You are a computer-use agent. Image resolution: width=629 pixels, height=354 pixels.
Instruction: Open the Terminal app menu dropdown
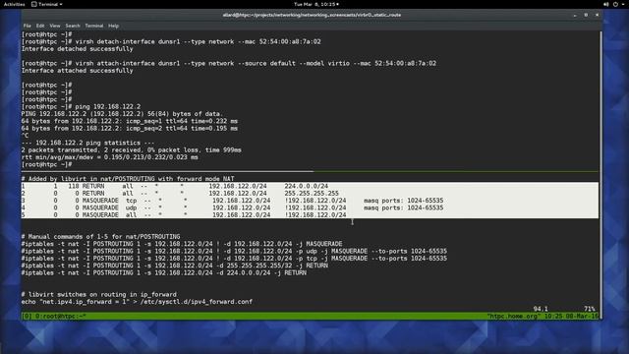47,4
